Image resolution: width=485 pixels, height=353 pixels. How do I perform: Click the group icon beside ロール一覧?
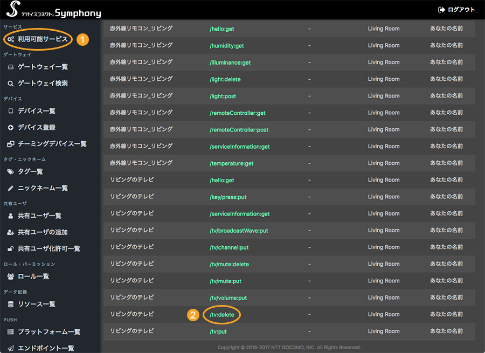(11, 276)
